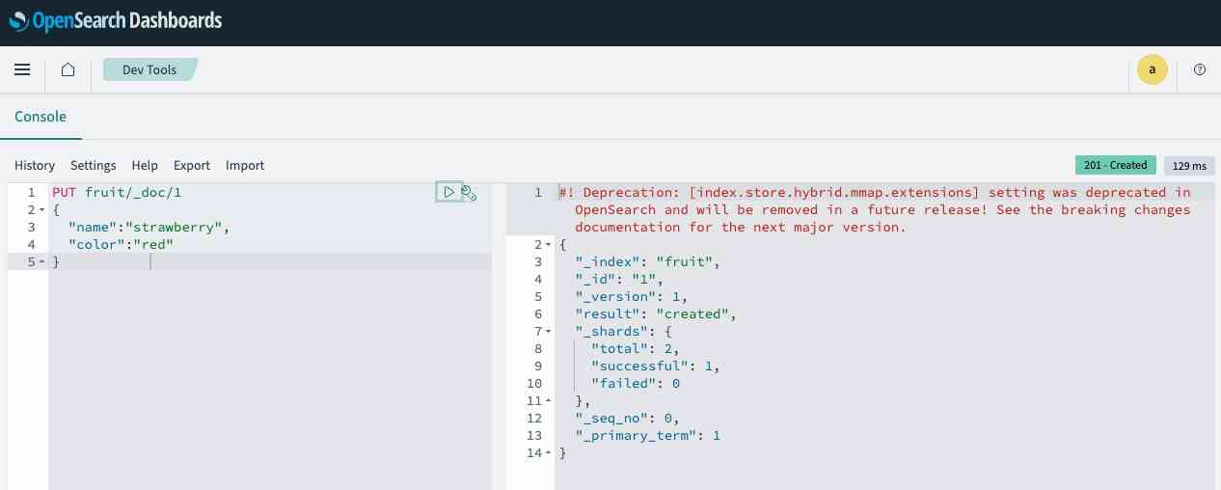This screenshot has height=490, width=1221.
Task: Click the OpenSearch Dashboards logo
Action: click(x=116, y=20)
